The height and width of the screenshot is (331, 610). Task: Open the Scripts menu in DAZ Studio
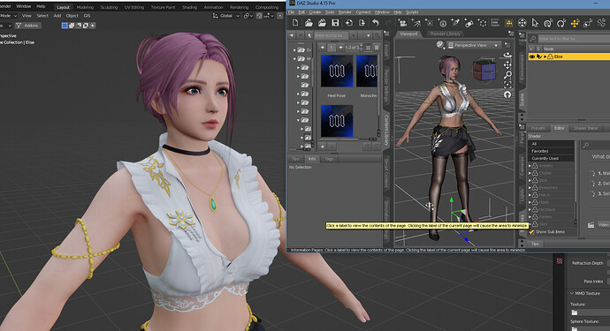tap(412, 12)
